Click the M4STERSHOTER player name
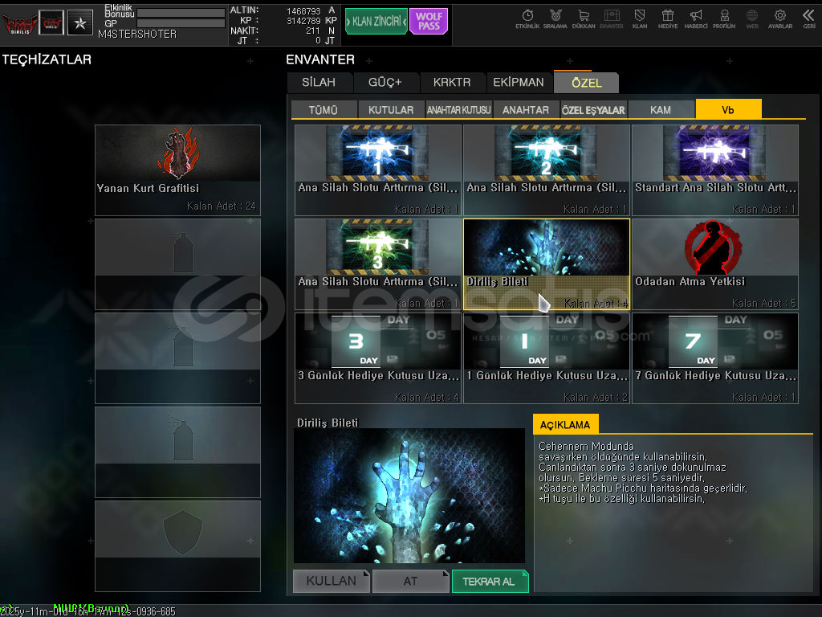Screen dimensions: 822x617 point(137,34)
